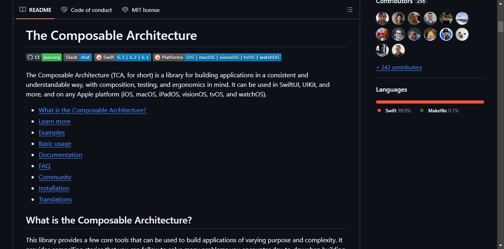The height and width of the screenshot is (249, 504).
Task: Switch to the Code of conduct tab
Action: click(x=87, y=10)
